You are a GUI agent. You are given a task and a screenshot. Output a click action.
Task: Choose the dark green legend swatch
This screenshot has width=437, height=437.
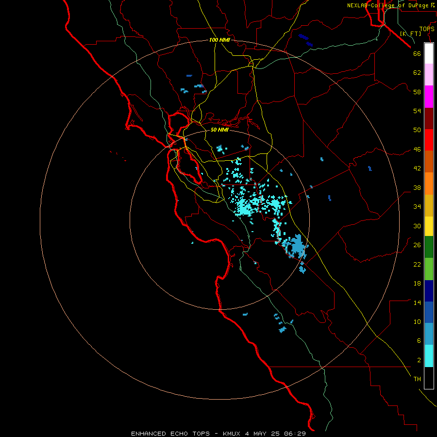click(429, 247)
